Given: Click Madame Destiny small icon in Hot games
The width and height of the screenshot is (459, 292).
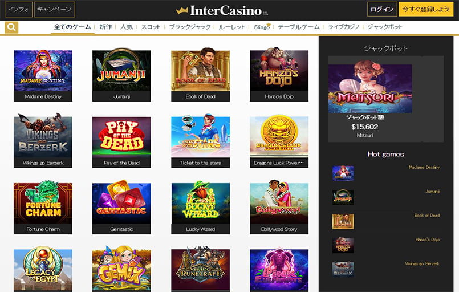Looking at the screenshot, I should click(x=343, y=173).
